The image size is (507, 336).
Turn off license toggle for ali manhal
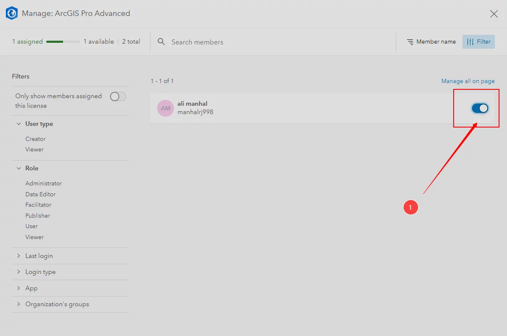pos(480,108)
